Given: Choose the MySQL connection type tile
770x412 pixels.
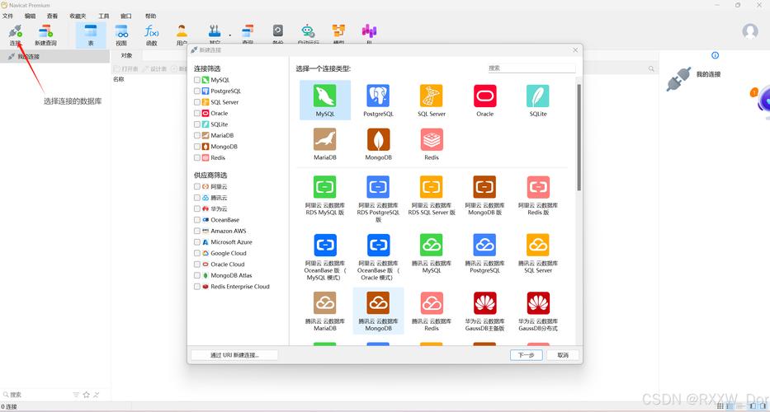Looking at the screenshot, I should 325,100.
